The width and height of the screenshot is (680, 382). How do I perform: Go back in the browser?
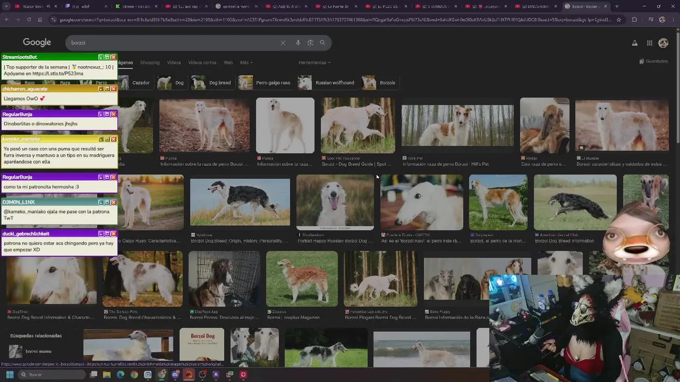(x=7, y=20)
